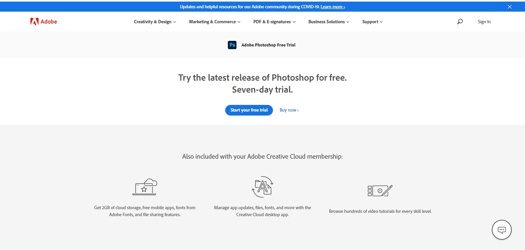Open the search magnifier icon

pyautogui.click(x=460, y=22)
